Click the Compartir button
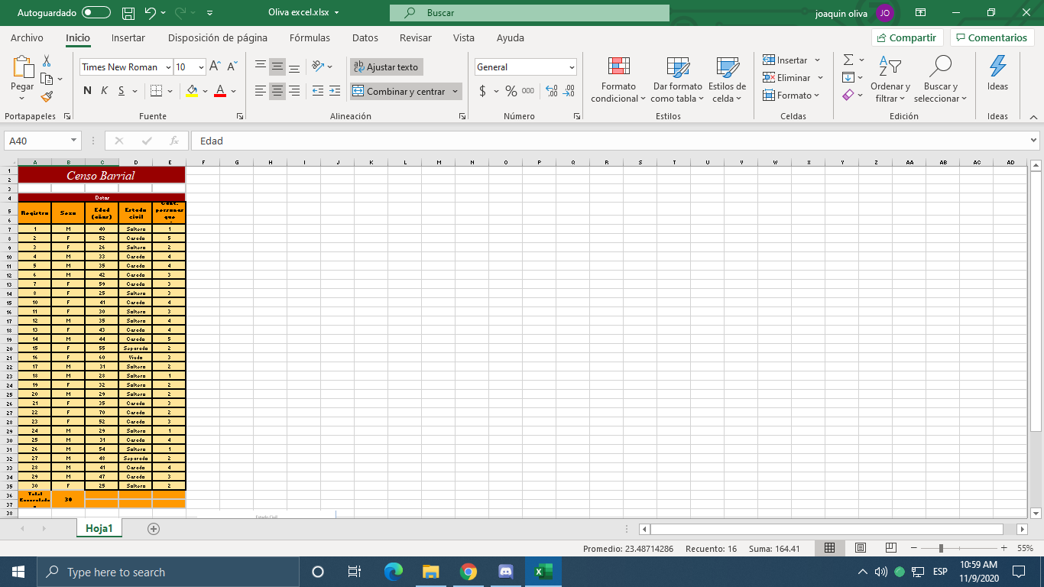This screenshot has width=1044, height=587. point(907,37)
